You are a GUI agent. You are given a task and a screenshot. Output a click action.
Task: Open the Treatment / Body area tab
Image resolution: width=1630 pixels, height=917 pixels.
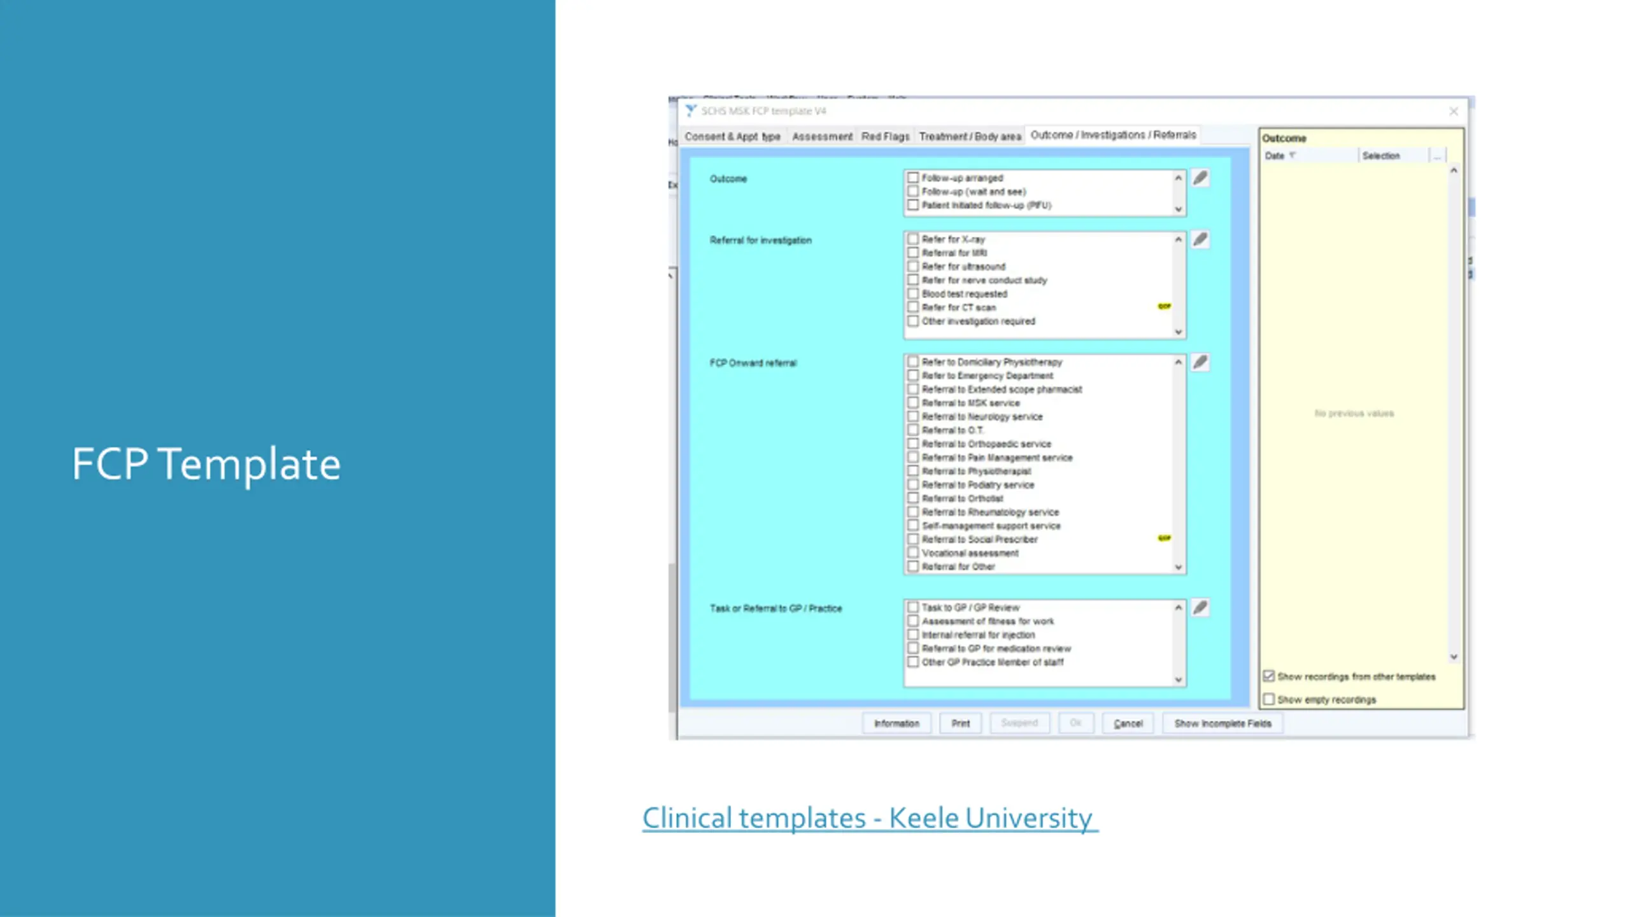pos(970,136)
